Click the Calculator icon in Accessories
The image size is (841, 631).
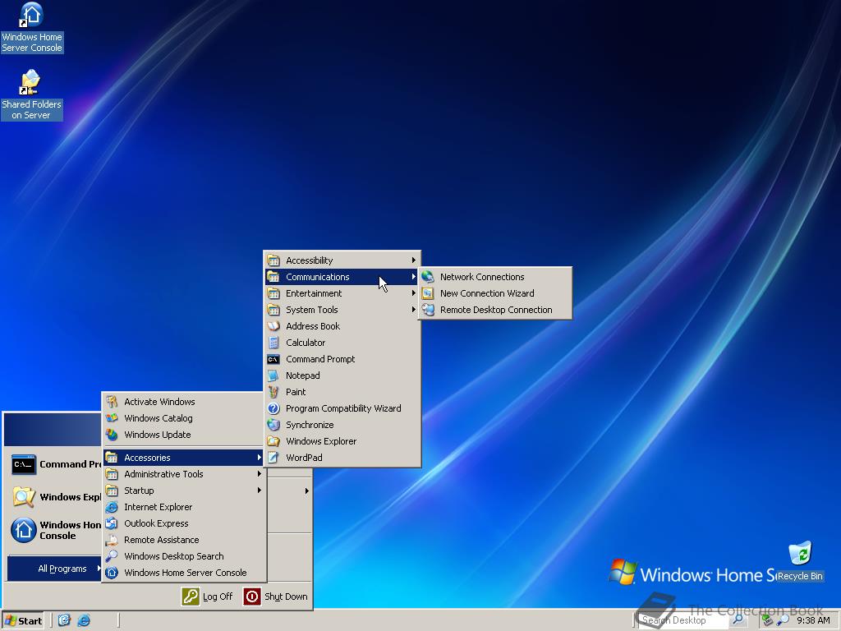[273, 343]
